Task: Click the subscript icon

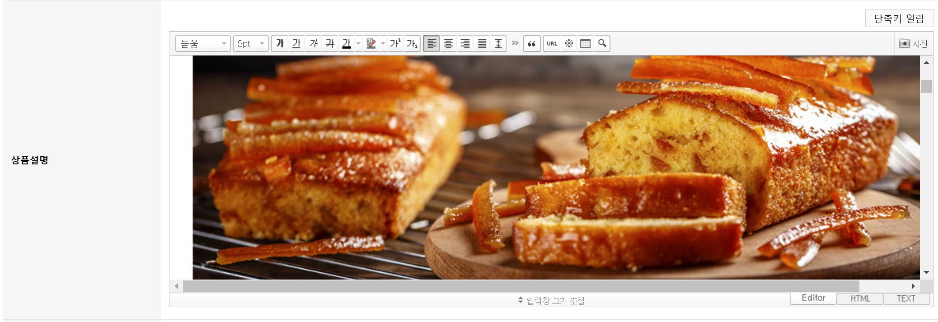Action: [412, 43]
